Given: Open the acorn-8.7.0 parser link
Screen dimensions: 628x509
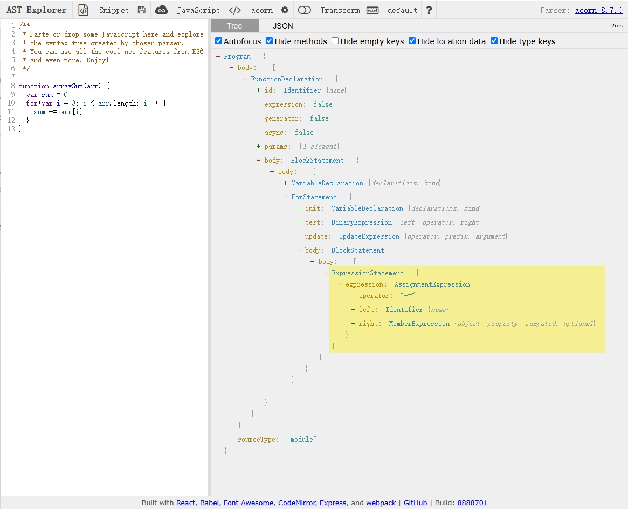Looking at the screenshot, I should tap(598, 10).
